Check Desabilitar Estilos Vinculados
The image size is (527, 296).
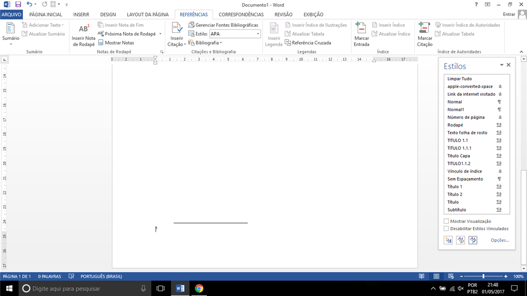pos(446,229)
